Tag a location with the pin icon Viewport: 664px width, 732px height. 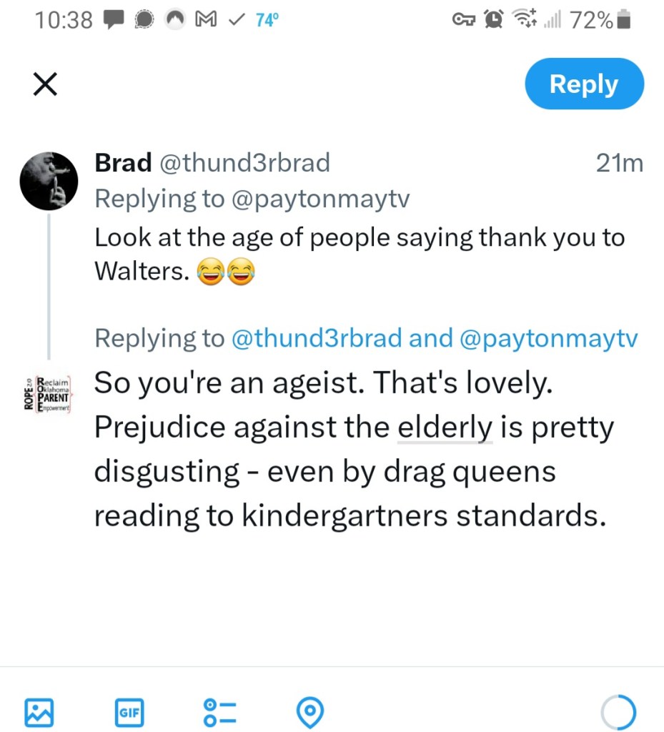310,711
